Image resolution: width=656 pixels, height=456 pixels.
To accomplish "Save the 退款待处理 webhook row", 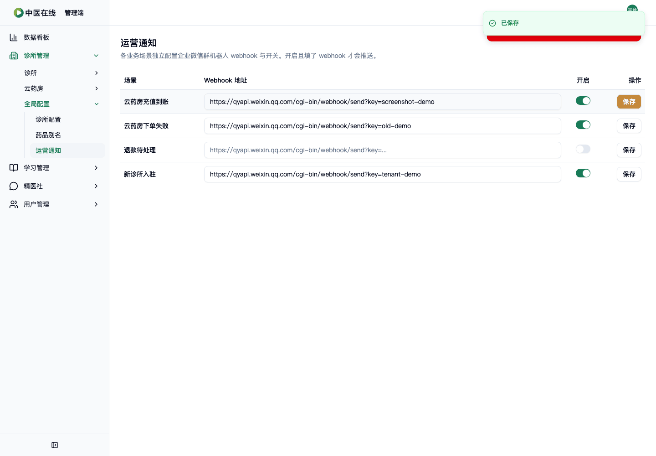I will (x=629, y=150).
